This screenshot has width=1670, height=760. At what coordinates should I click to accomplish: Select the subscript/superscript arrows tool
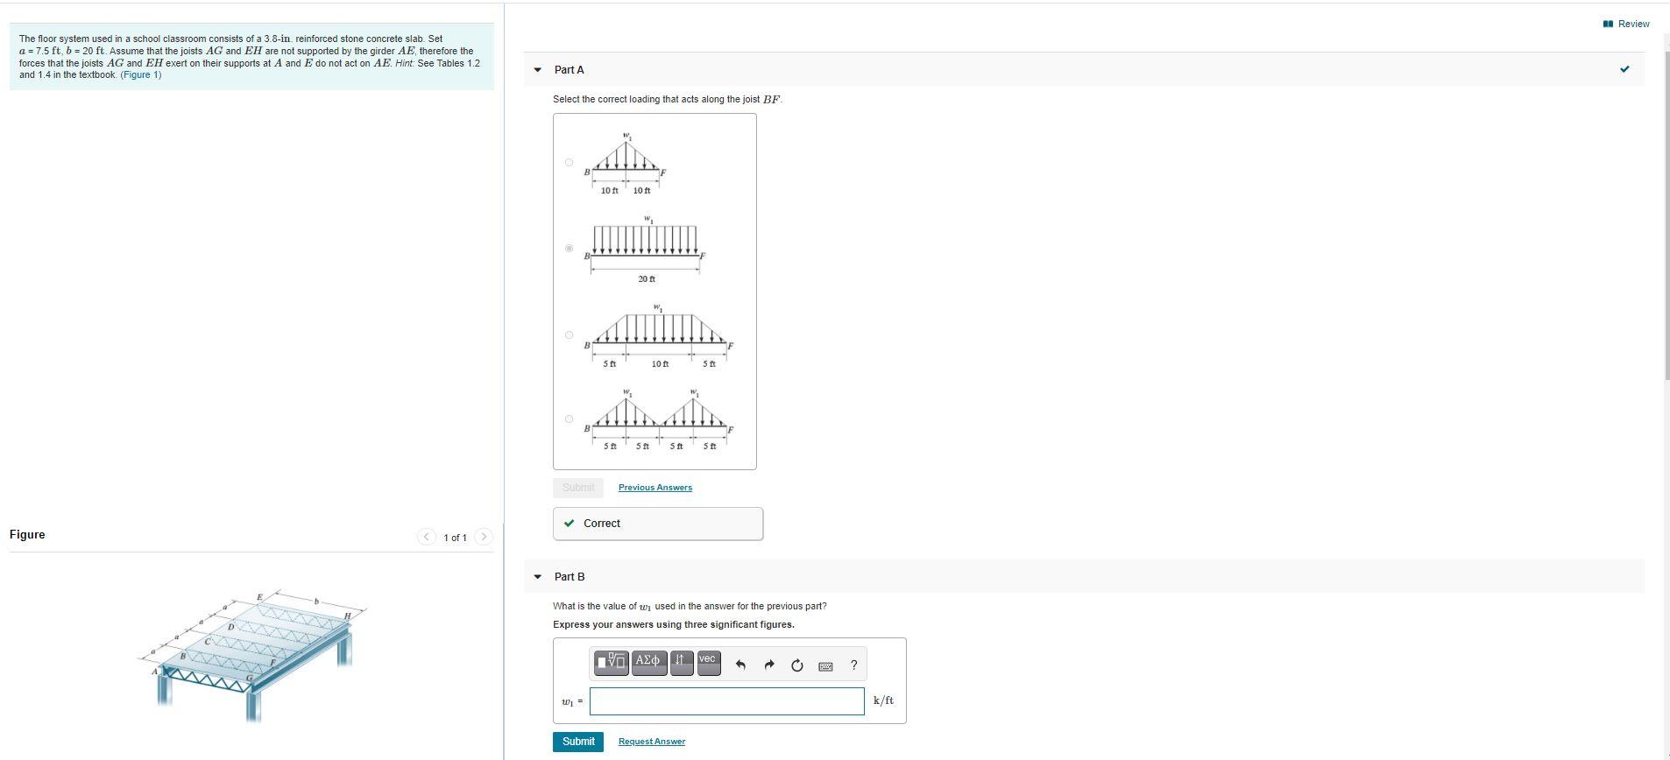click(x=681, y=662)
